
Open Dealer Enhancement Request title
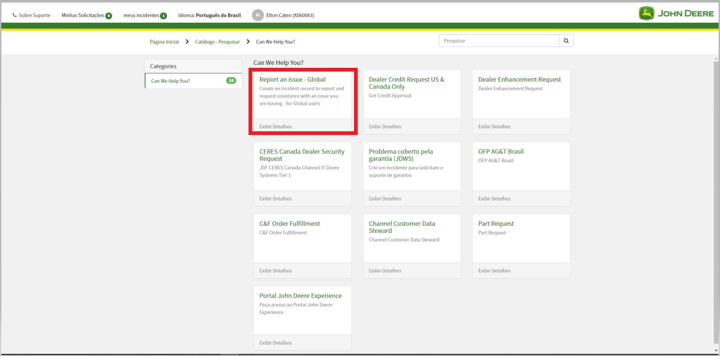point(520,79)
